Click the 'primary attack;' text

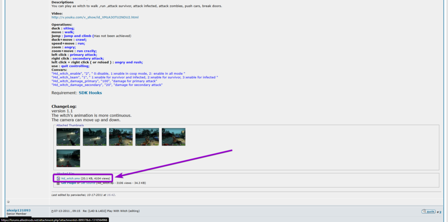pos(84,55)
